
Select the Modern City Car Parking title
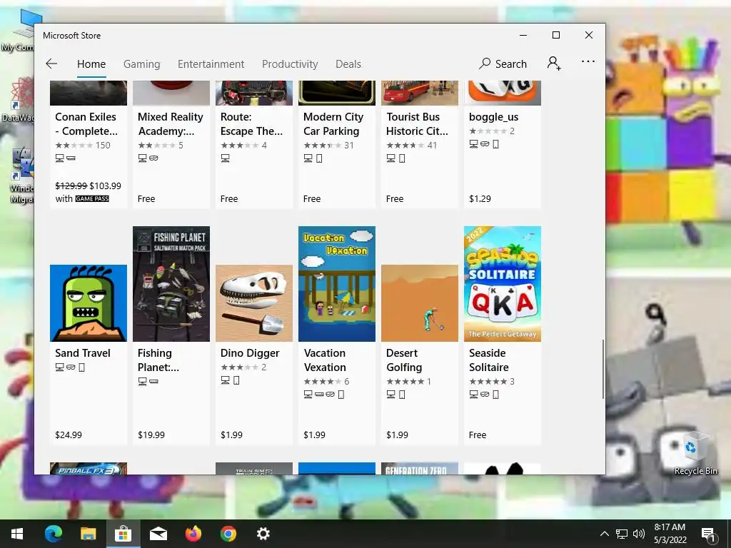tap(333, 124)
